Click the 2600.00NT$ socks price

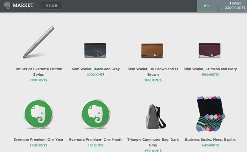210,145
